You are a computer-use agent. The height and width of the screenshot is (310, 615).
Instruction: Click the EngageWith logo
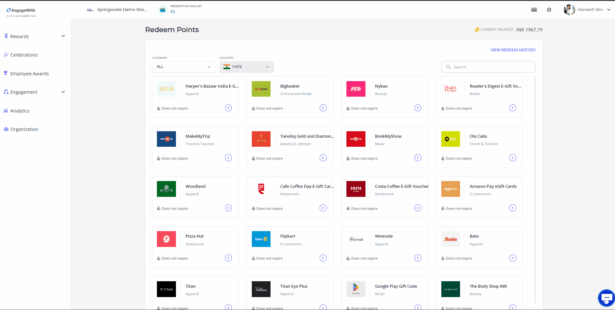(21, 12)
